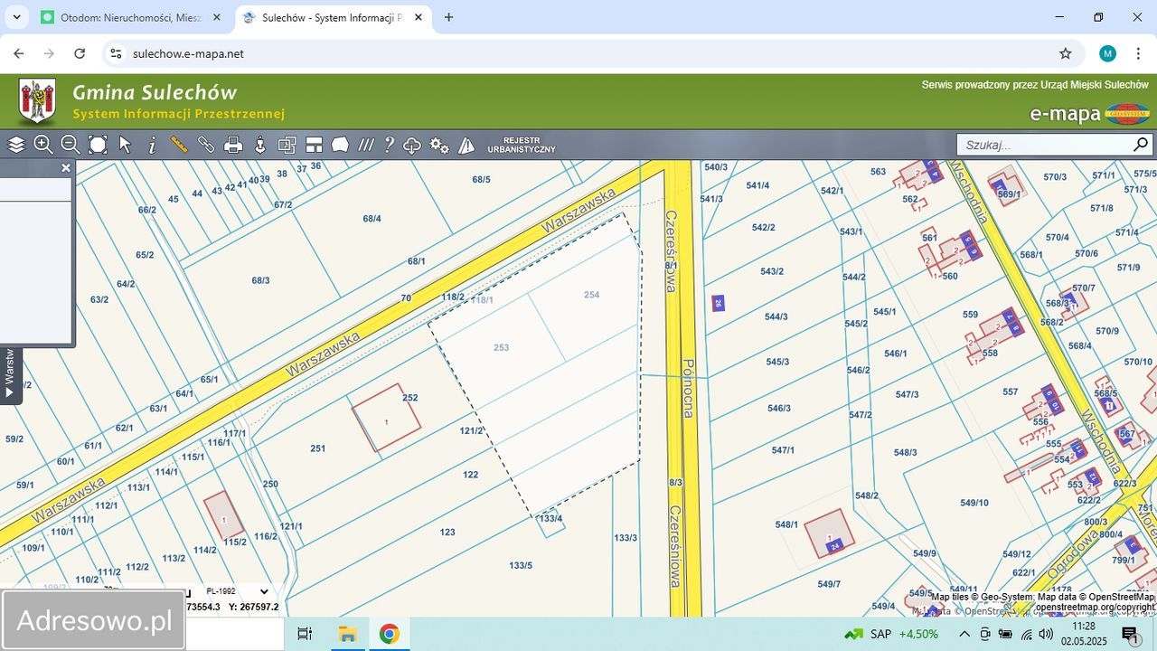Print the map with printer icon
The height and width of the screenshot is (651, 1157).
click(x=233, y=145)
